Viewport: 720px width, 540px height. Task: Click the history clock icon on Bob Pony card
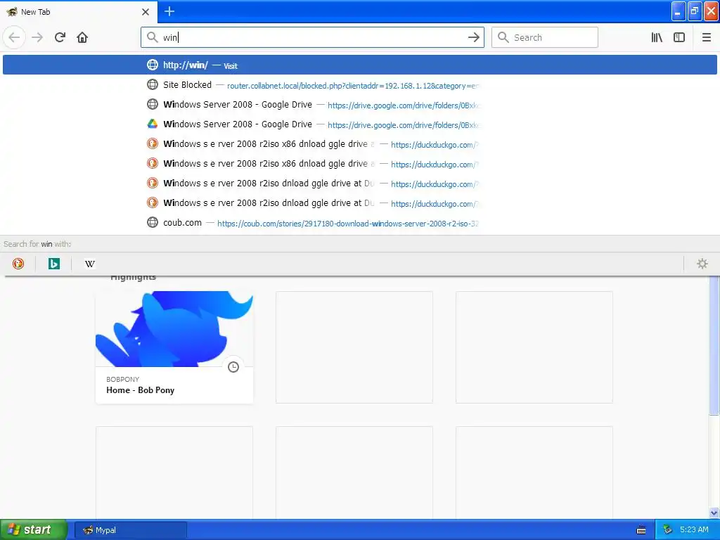point(233,367)
